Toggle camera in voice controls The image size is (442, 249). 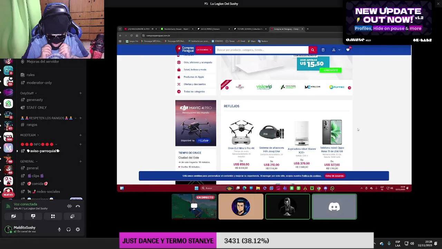[13, 216]
